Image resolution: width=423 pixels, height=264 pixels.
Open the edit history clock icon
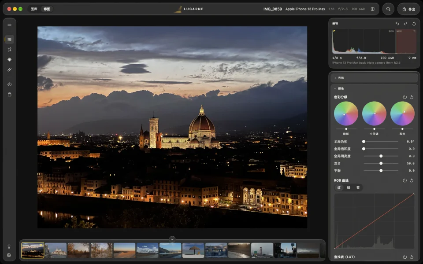pos(9,84)
